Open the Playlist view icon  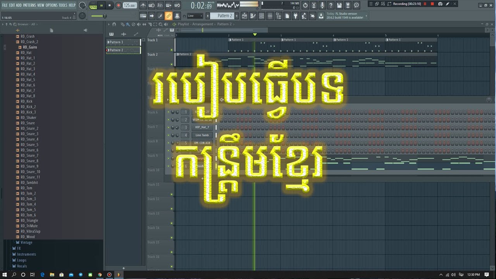tap(245, 16)
